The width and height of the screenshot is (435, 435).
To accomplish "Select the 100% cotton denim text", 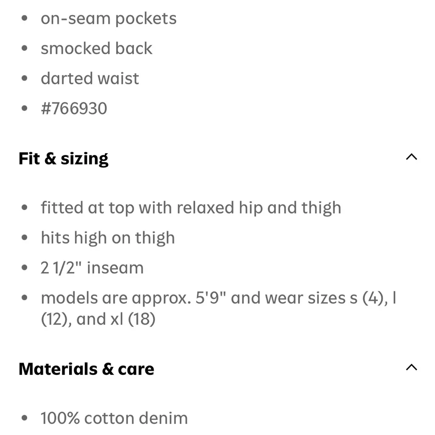I will 114,418.
